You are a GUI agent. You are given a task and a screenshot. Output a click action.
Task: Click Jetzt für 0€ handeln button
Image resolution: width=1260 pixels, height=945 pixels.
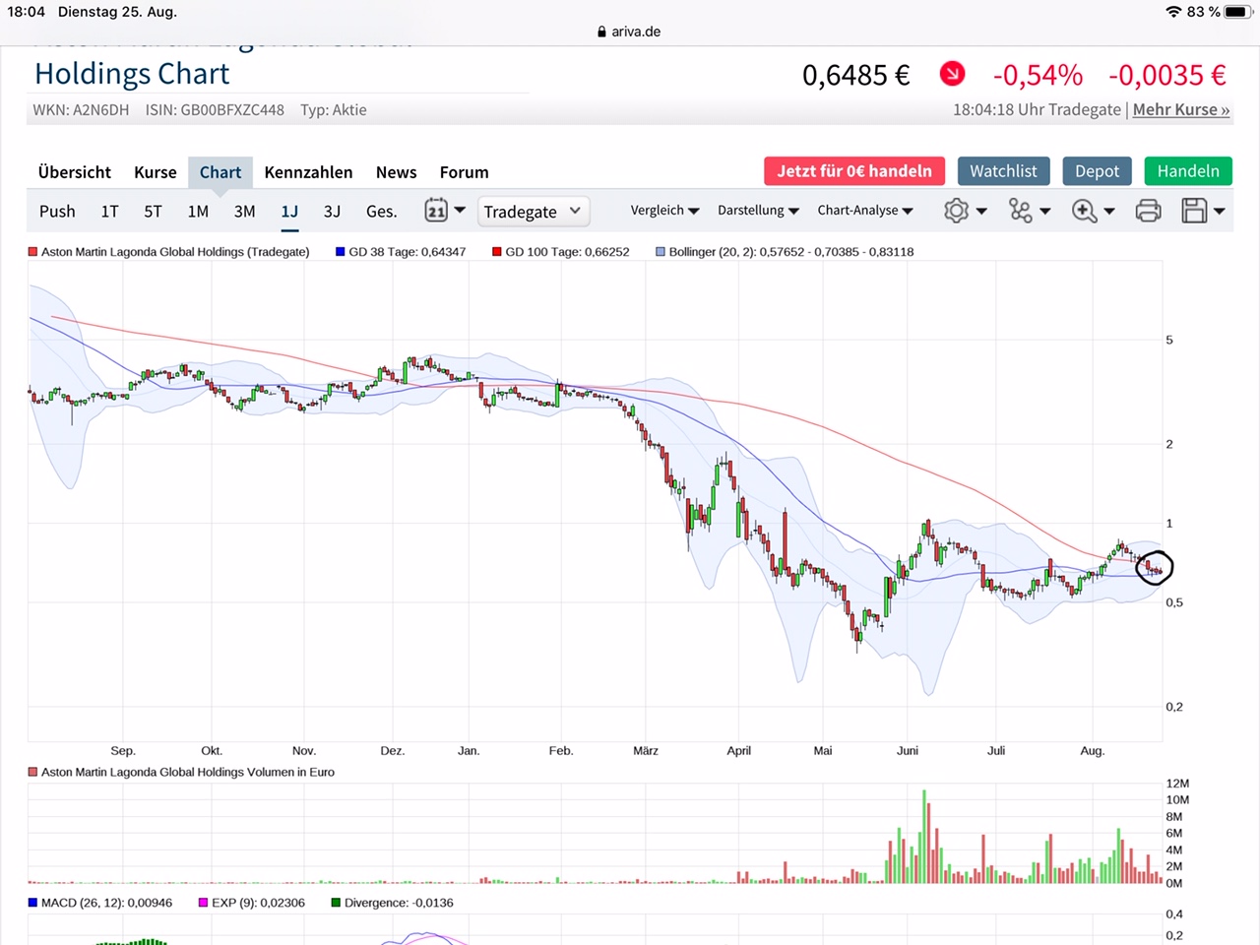tap(854, 171)
